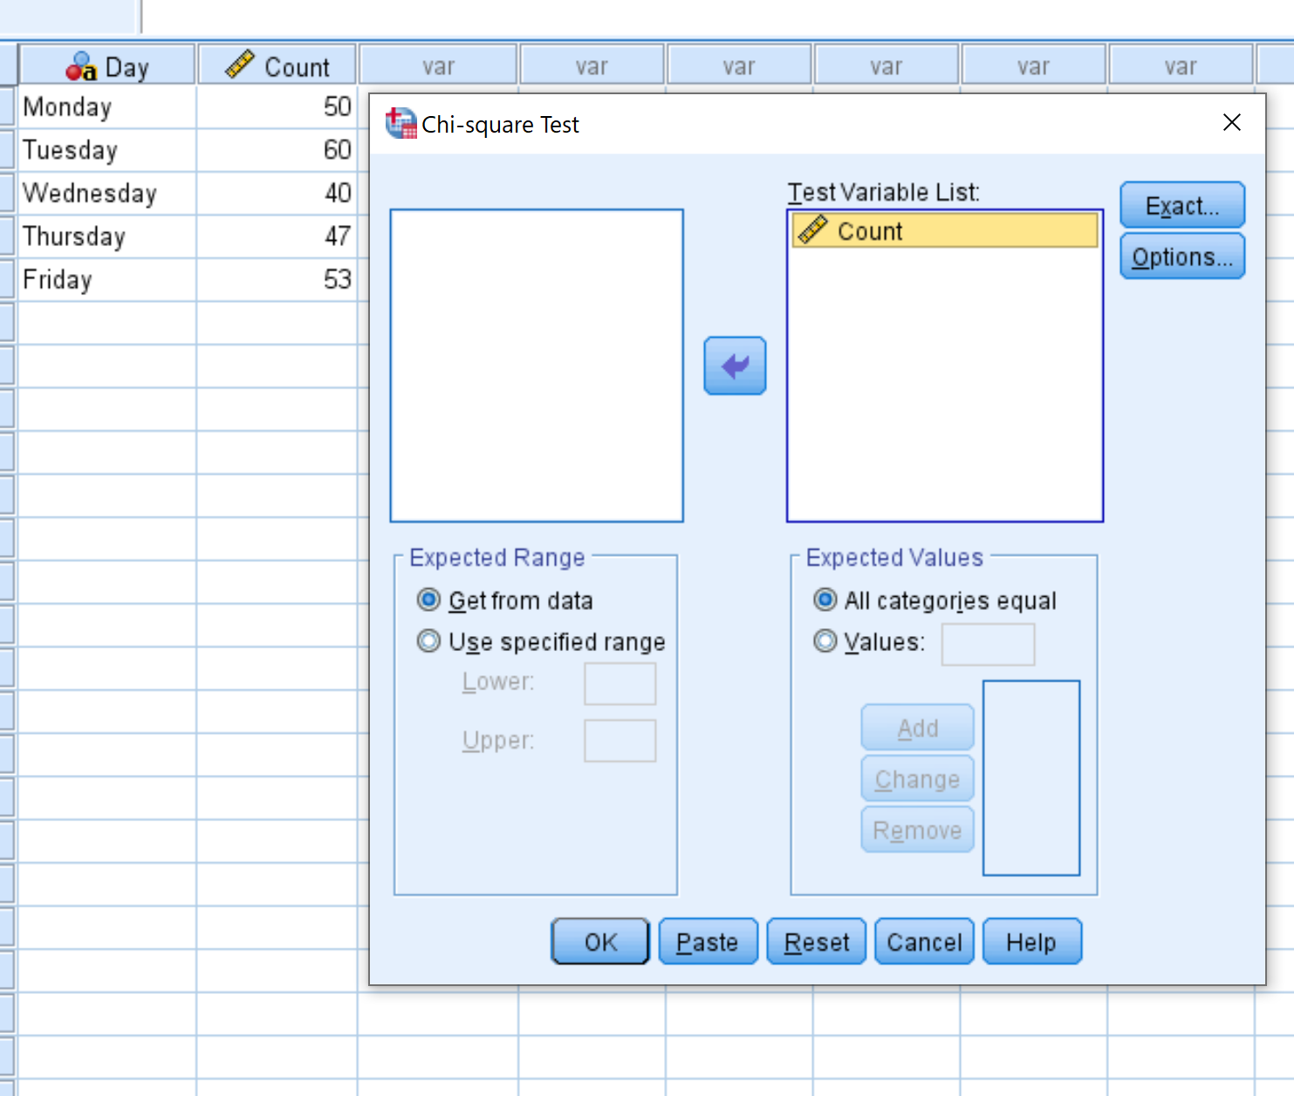Click the Friday cell
The height and width of the screenshot is (1096, 1294).
(106, 279)
